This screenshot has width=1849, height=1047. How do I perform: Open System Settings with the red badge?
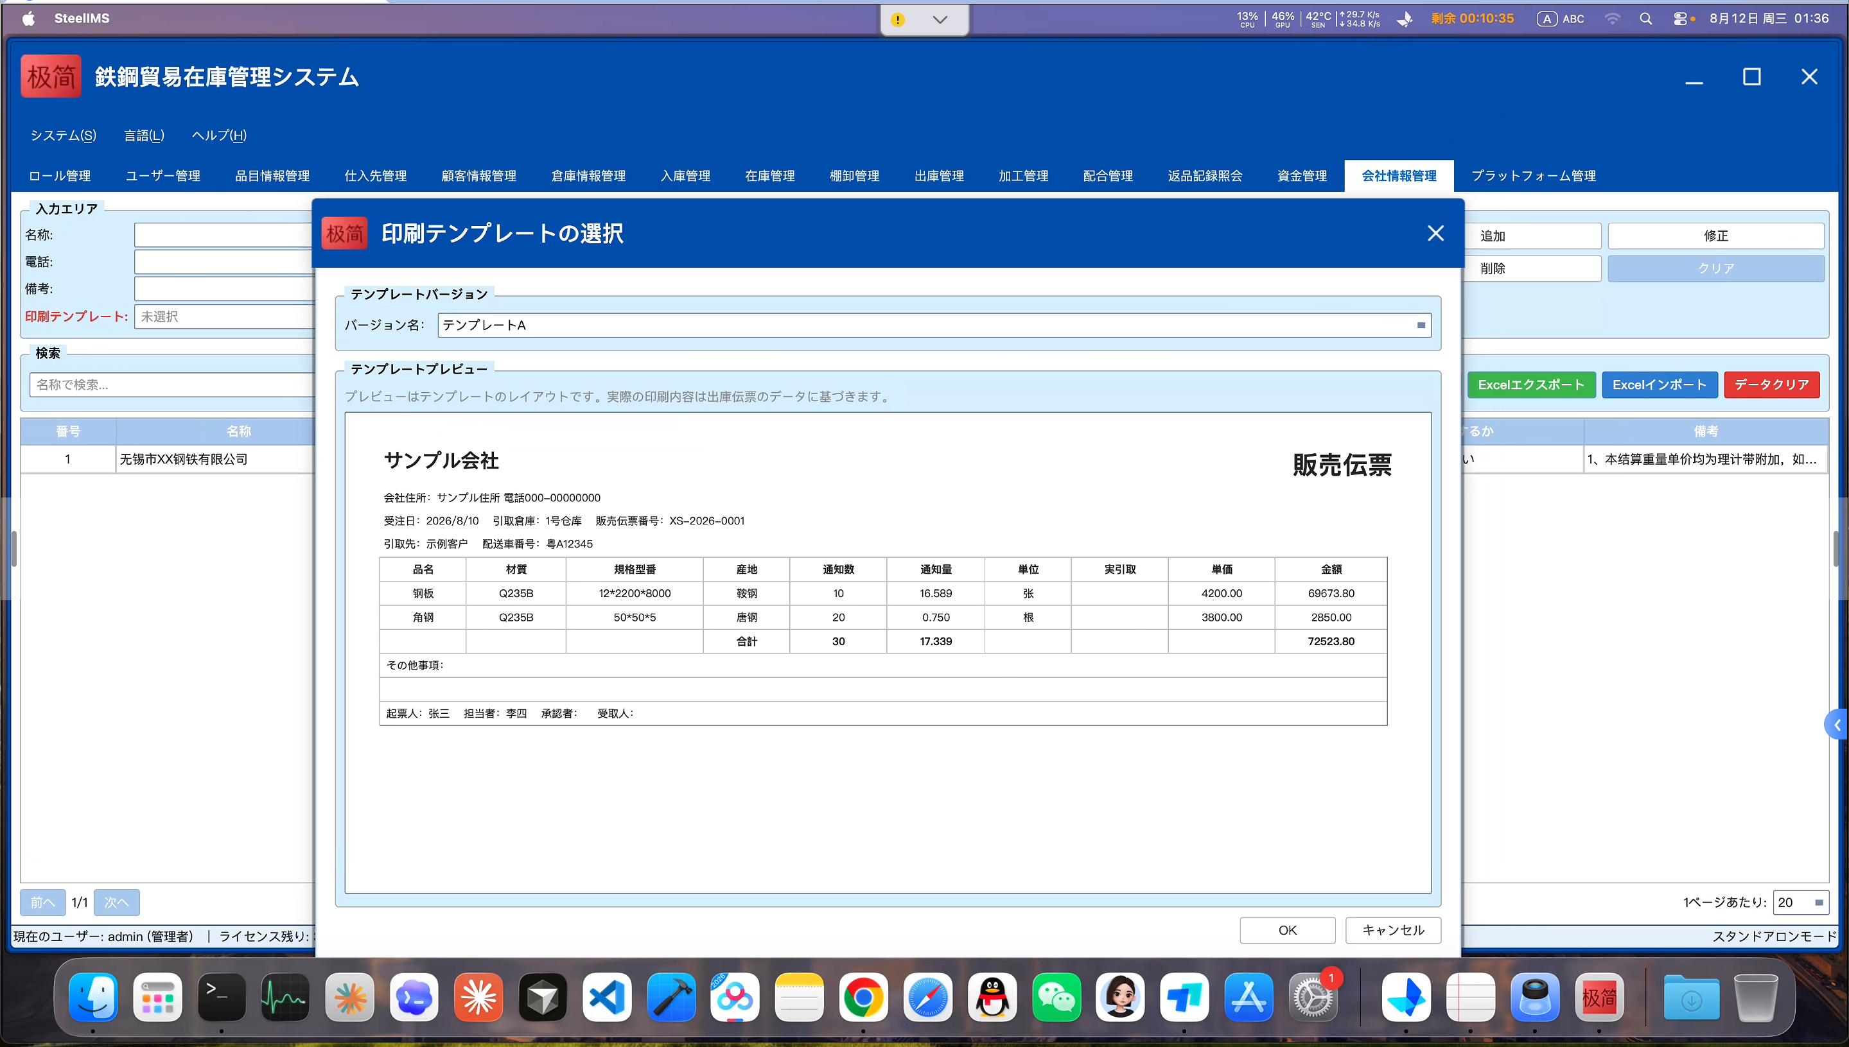click(x=1313, y=997)
